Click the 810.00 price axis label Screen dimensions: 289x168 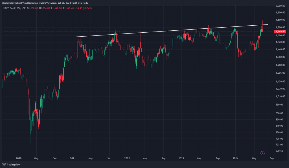[x=279, y=126]
